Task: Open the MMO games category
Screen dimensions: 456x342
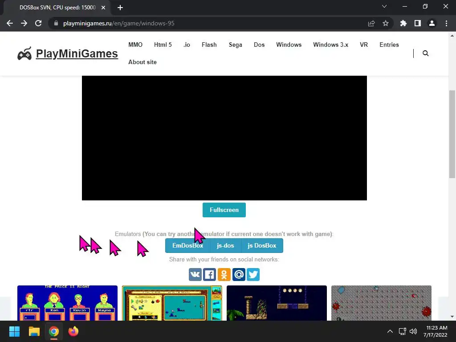Action: click(135, 45)
